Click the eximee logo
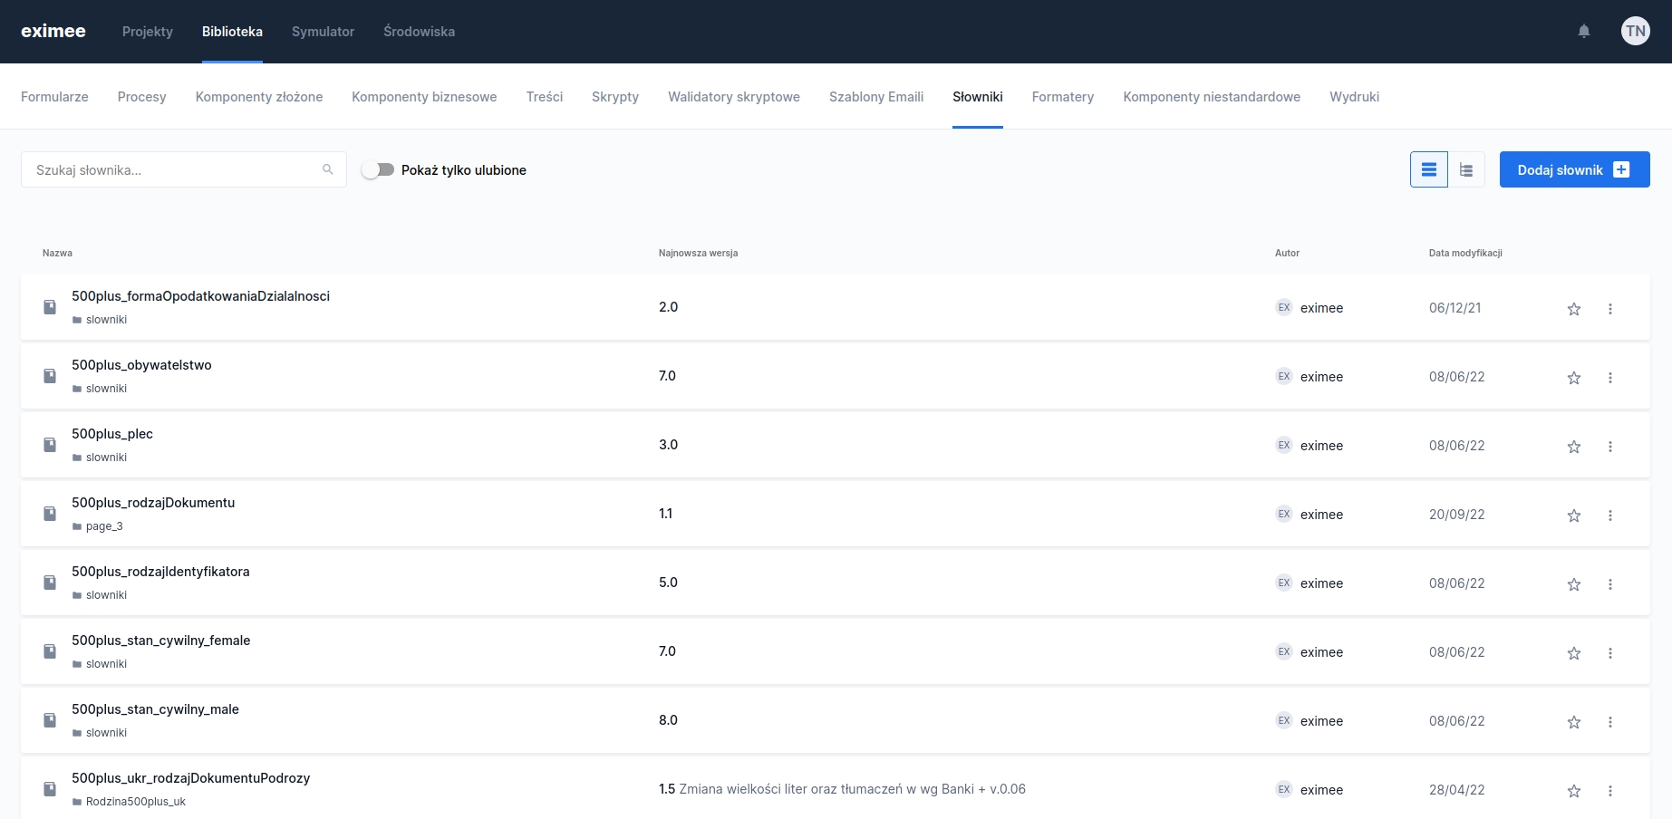Screen dimensions: 1672x819 53,32
